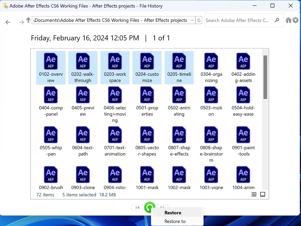301x226 pixels.
Task: Select the 1003-vignette AEP file
Action: tap(211, 178)
